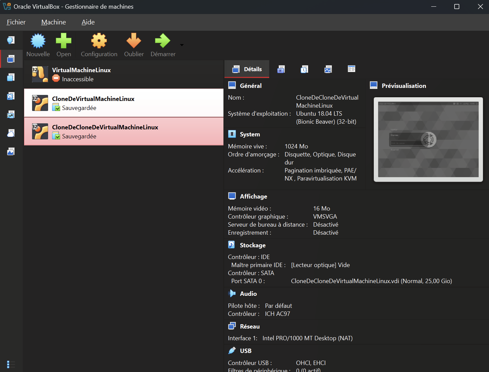Screen dimensions: 489x372
Task: Open the Cloud profiles icon in the sidebar
Action: click(x=11, y=133)
